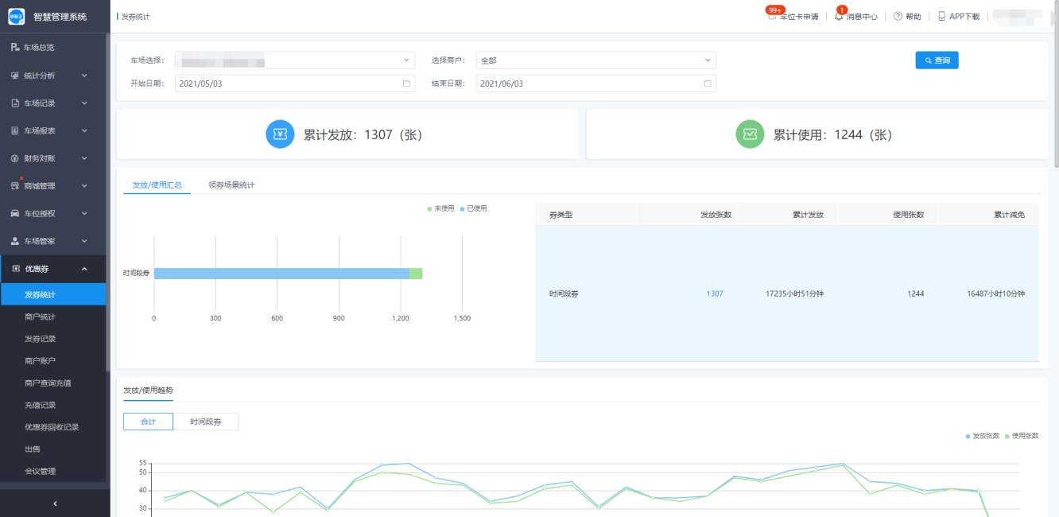Open 商户统计 in sidebar menu
Image resolution: width=1059 pixels, height=517 pixels.
[40, 317]
